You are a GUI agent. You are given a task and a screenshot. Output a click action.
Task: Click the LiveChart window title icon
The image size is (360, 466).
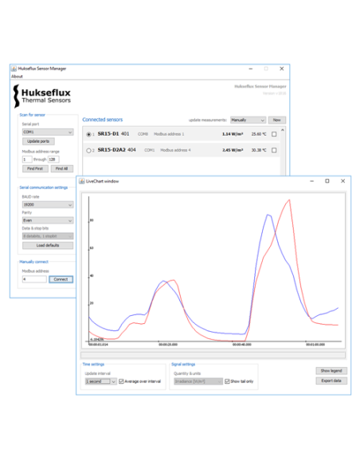coord(81,181)
